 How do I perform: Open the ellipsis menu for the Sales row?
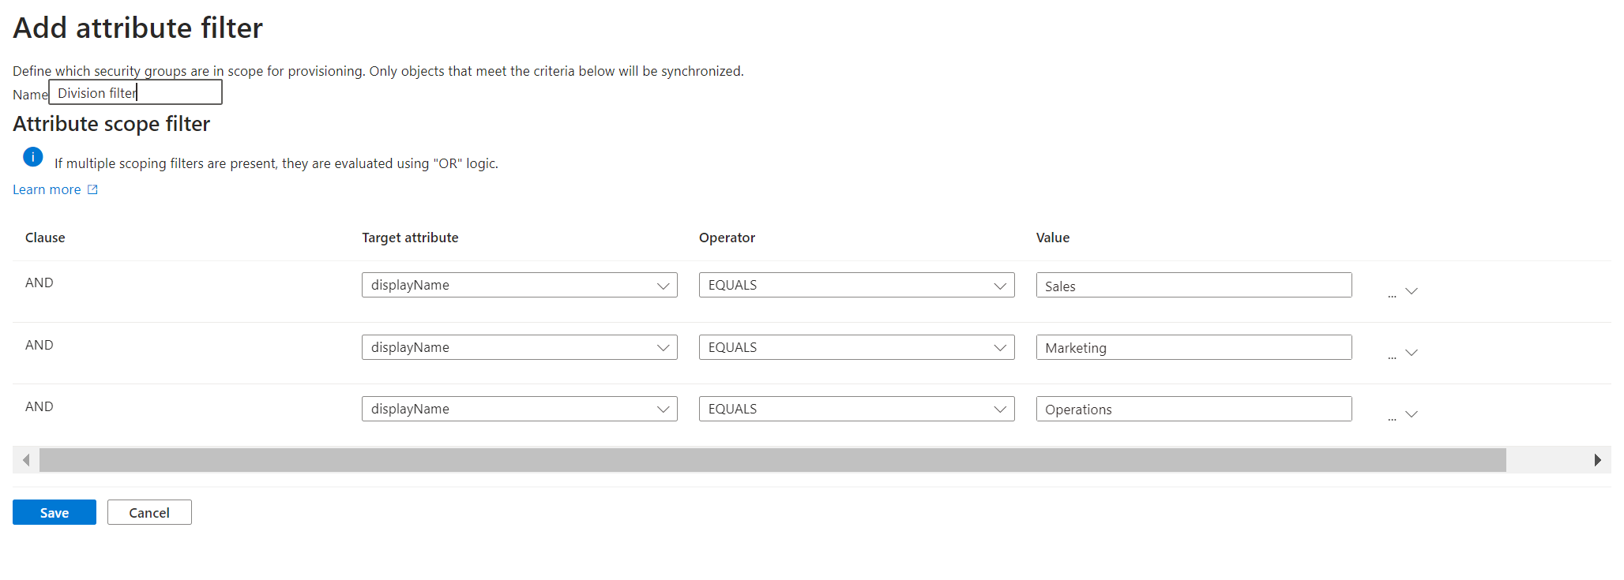(1392, 294)
